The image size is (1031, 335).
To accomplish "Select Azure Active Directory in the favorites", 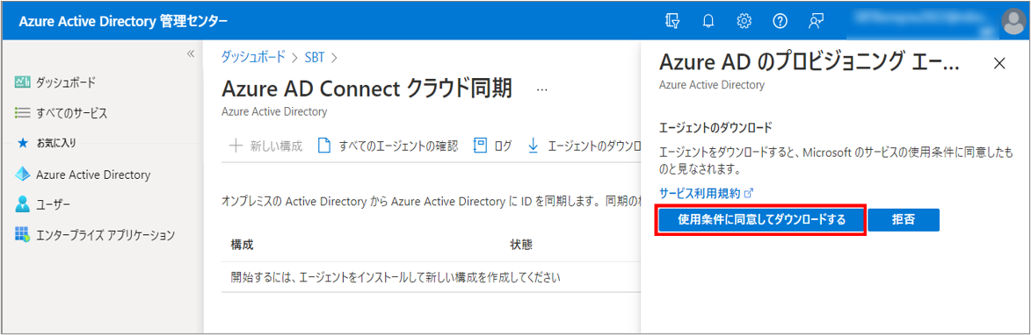I will click(83, 175).
